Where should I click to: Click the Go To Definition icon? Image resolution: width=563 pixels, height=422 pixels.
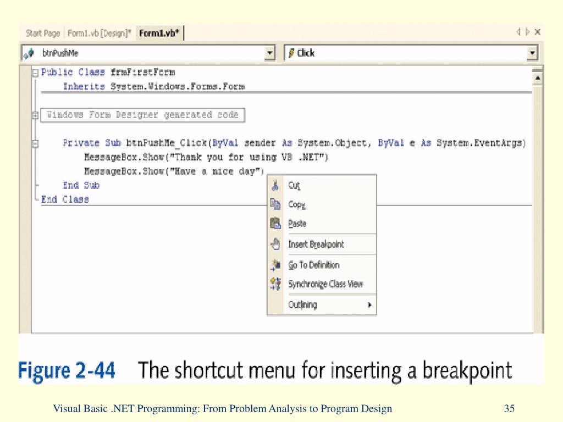[x=275, y=265]
